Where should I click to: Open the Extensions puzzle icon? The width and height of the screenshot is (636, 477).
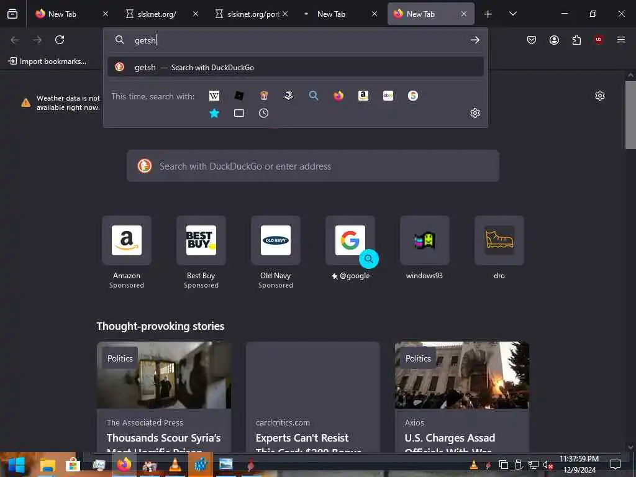(576, 40)
